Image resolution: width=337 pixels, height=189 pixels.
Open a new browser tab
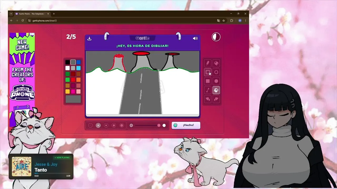tap(54, 14)
